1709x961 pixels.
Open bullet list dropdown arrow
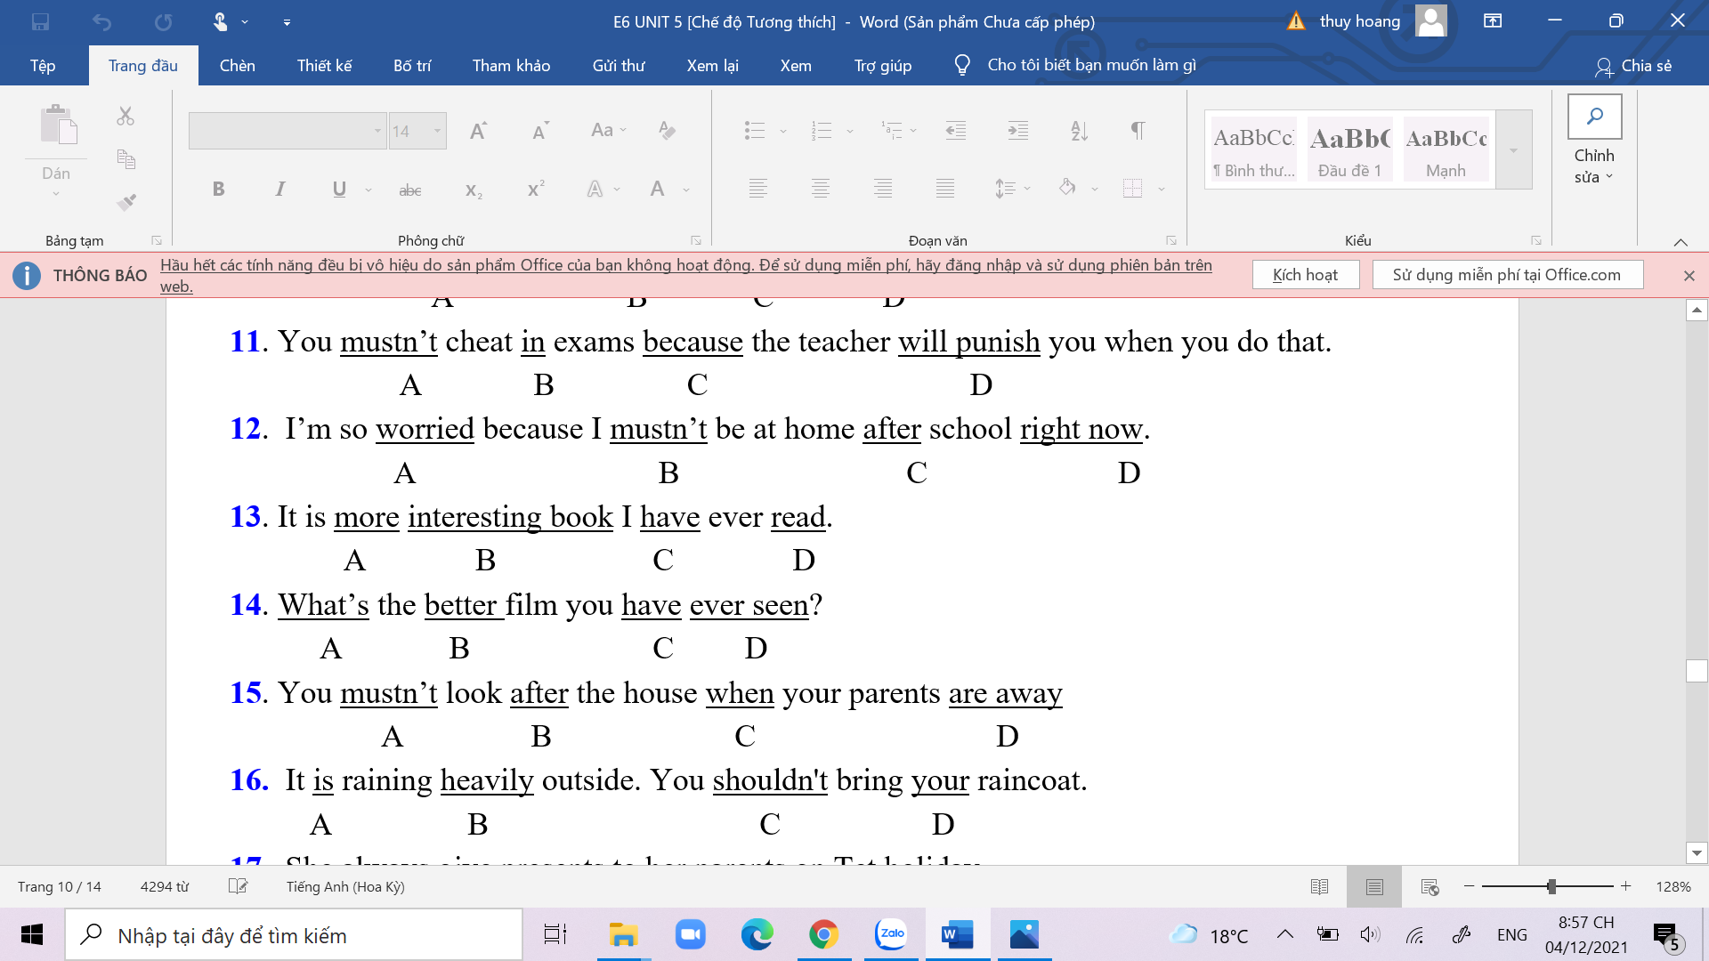[x=783, y=131]
